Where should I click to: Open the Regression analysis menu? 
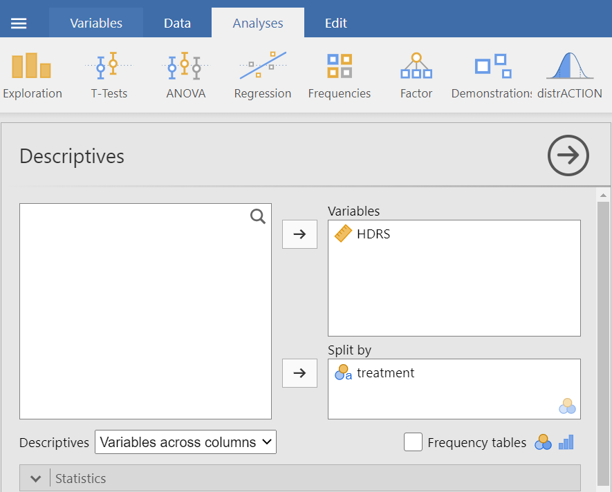pos(262,75)
